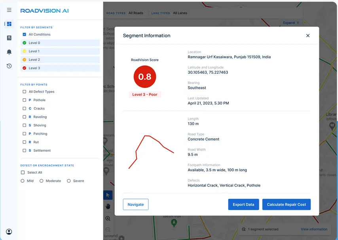Zoom out on the map
Viewport: 338px width, 240px height.
click(108, 230)
